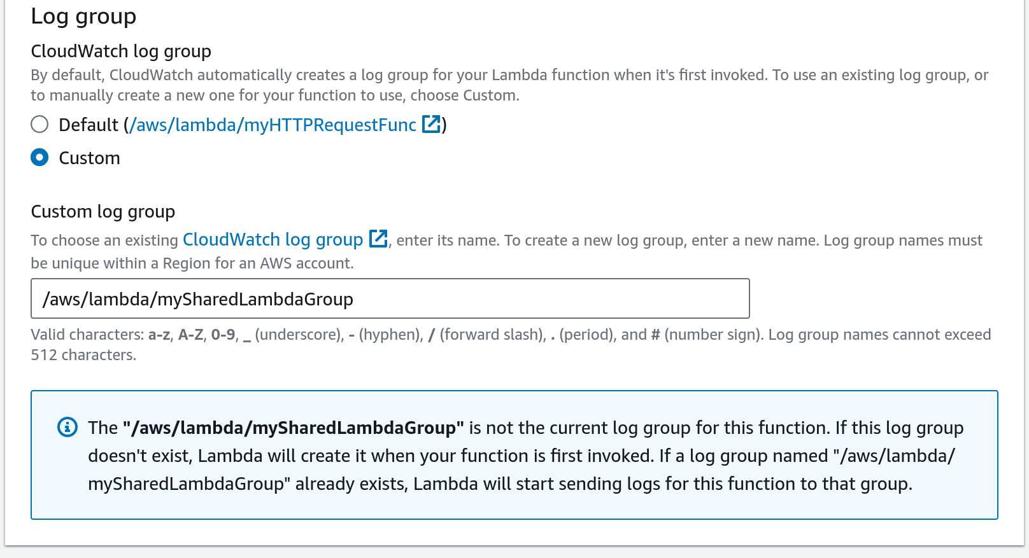This screenshot has height=558, width=1029.
Task: Click the "Default" radio label text
Action: [x=89, y=125]
